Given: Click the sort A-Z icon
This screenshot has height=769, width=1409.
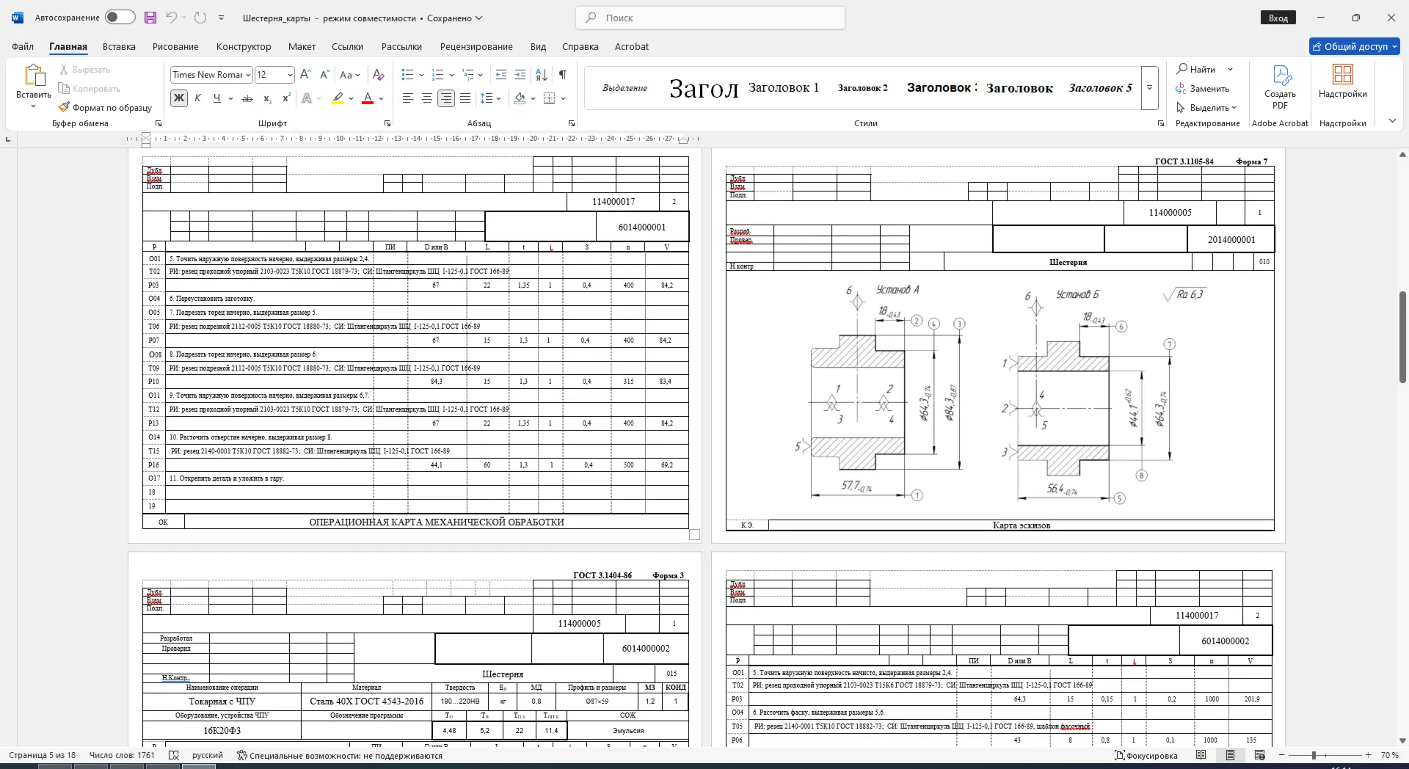Looking at the screenshot, I should click(542, 74).
